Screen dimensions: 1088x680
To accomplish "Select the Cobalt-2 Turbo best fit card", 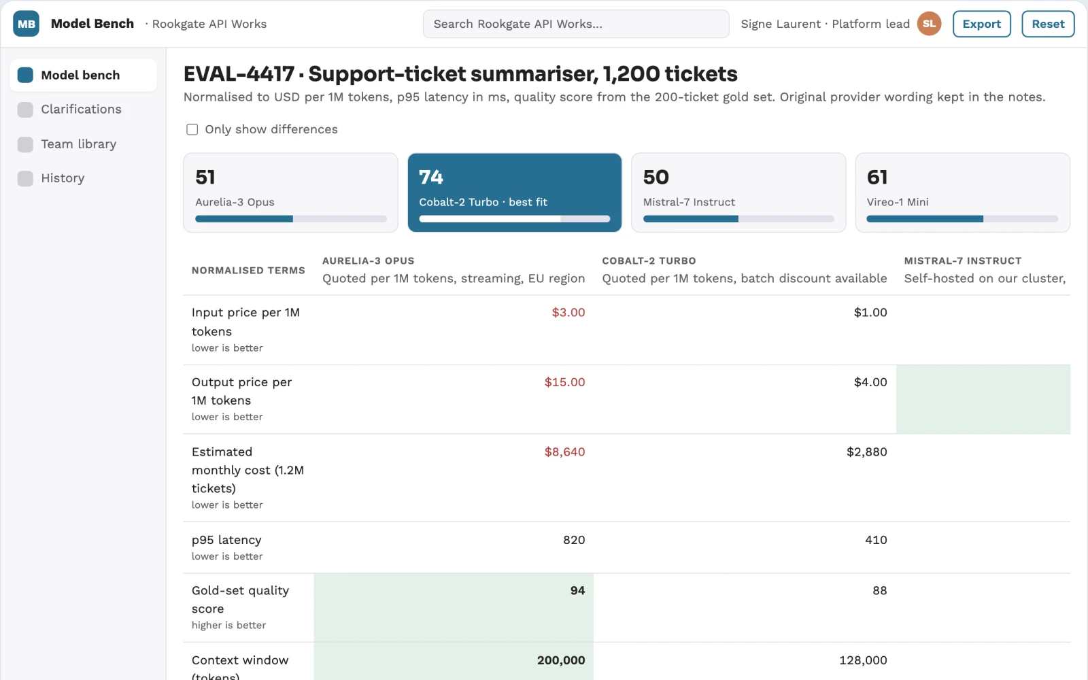I will tap(515, 192).
